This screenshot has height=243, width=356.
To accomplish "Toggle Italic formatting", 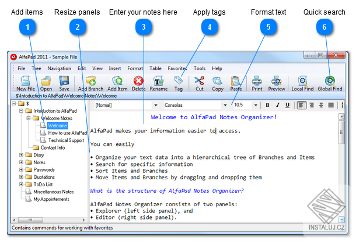I will tap(278, 105).
